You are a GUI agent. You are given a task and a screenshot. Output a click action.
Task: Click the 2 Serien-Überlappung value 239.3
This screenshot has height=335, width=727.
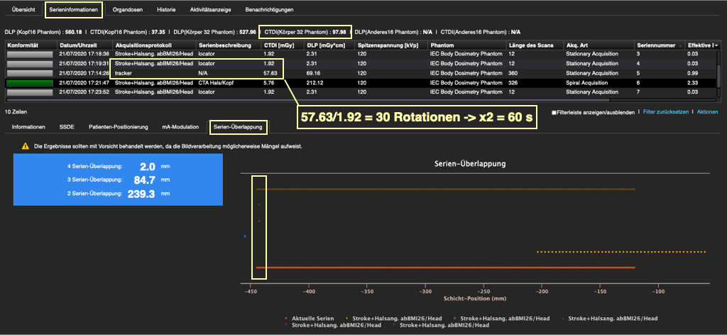141,194
